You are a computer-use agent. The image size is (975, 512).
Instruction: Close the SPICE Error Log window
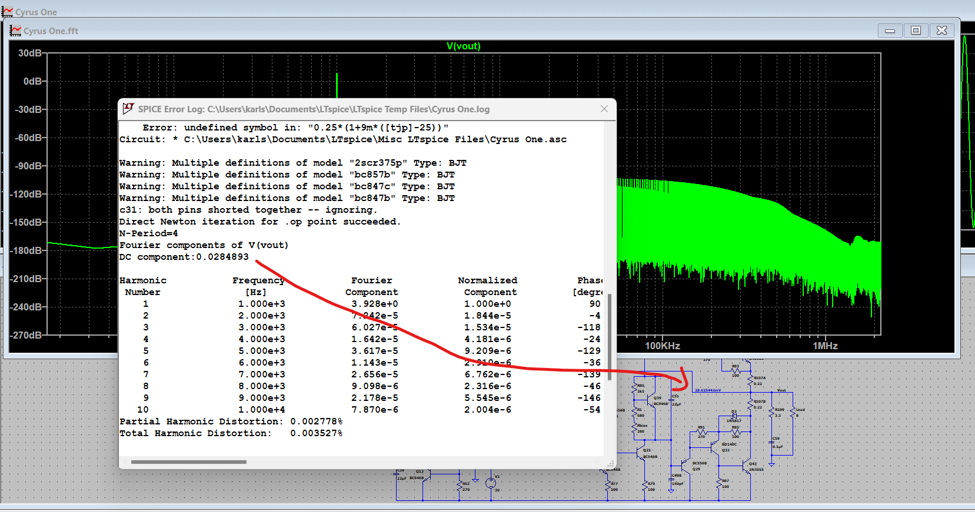tap(604, 109)
